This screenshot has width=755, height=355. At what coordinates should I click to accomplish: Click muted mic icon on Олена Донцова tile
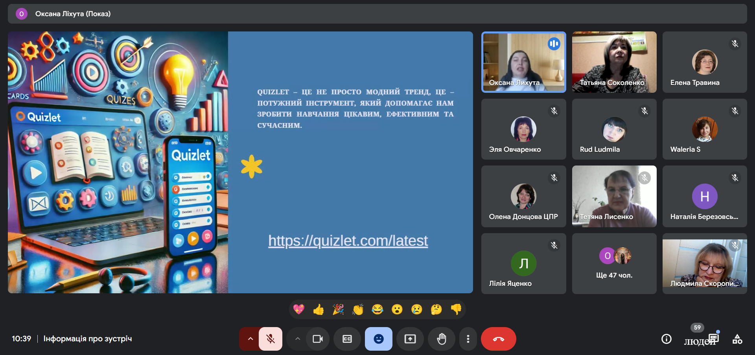coord(554,178)
